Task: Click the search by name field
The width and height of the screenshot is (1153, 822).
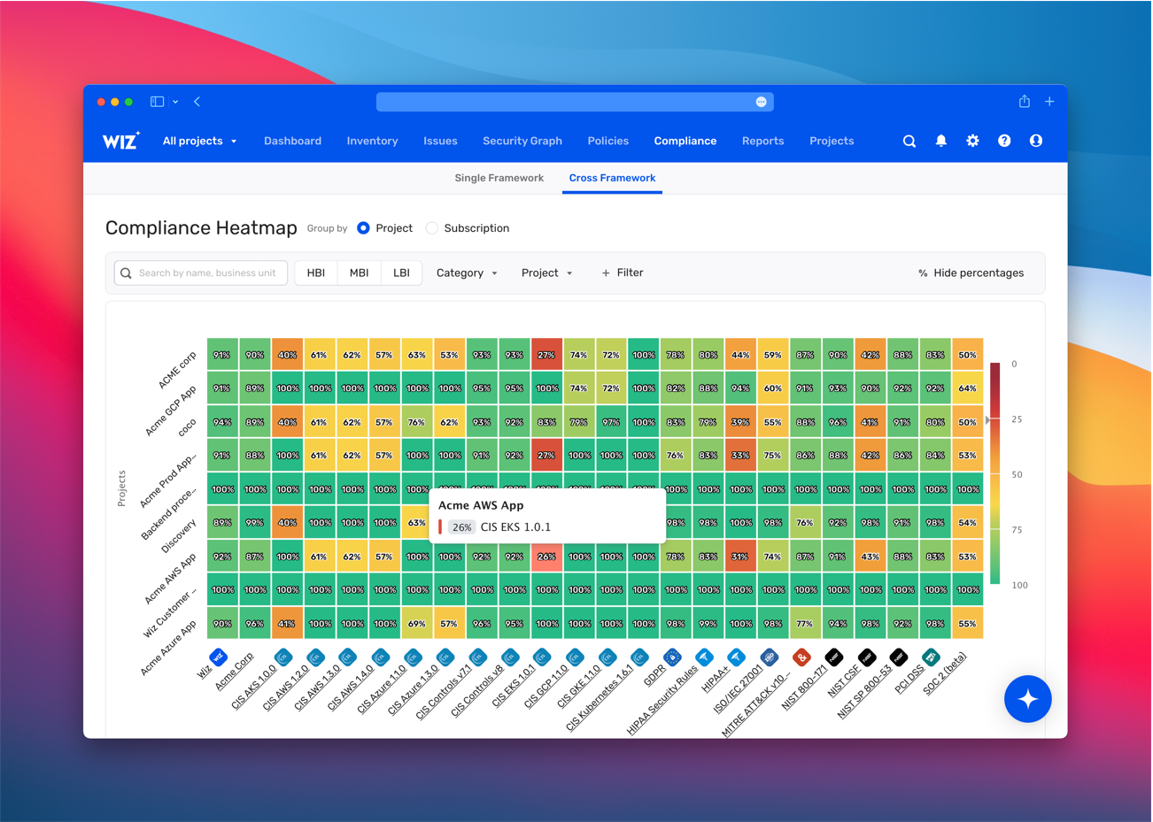Action: point(201,273)
